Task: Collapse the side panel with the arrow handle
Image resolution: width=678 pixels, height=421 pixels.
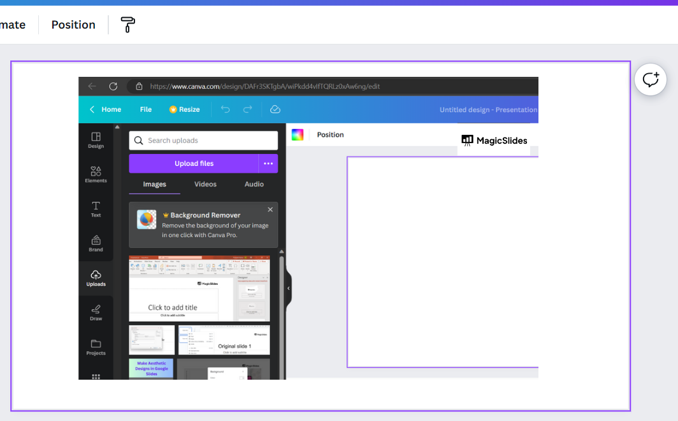Action: [289, 288]
